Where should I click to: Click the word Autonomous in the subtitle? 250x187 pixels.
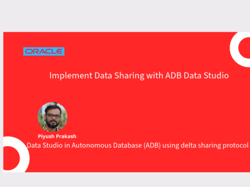91,145
